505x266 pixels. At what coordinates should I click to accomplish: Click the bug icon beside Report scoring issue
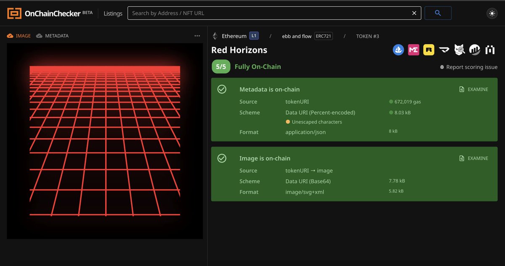(x=442, y=67)
